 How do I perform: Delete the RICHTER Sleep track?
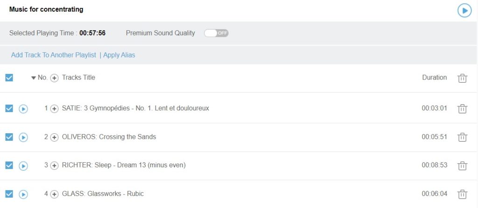(x=462, y=165)
